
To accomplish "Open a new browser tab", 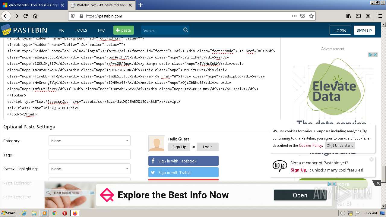I will tap(141, 5).
